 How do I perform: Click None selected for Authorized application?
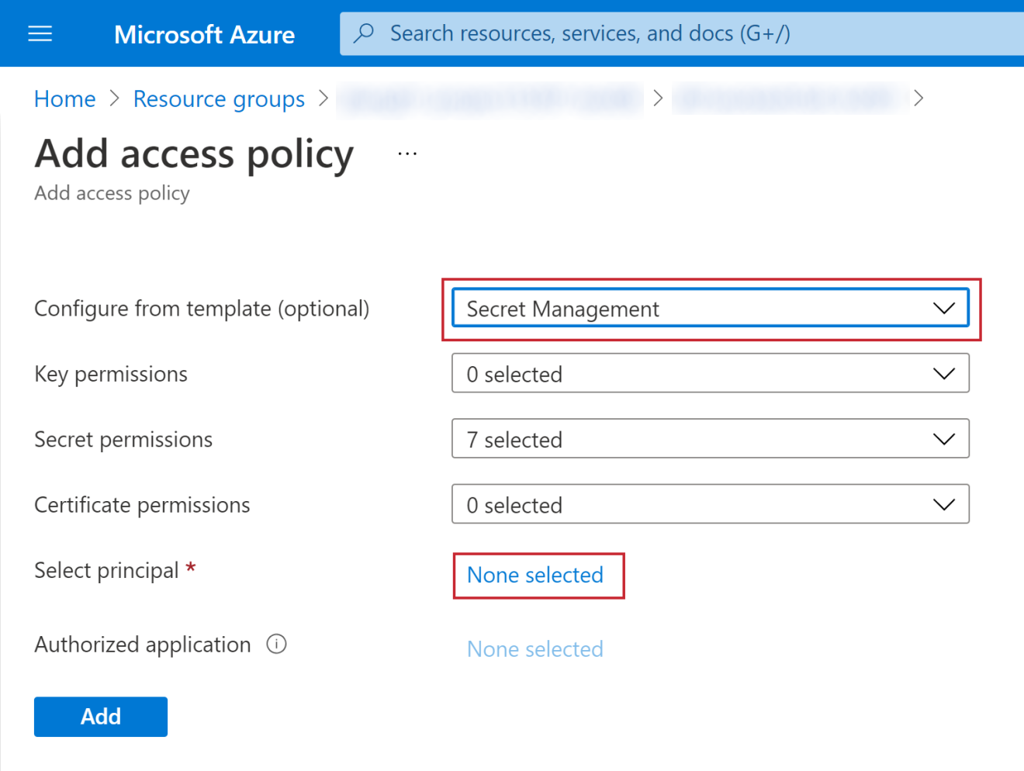pos(535,649)
